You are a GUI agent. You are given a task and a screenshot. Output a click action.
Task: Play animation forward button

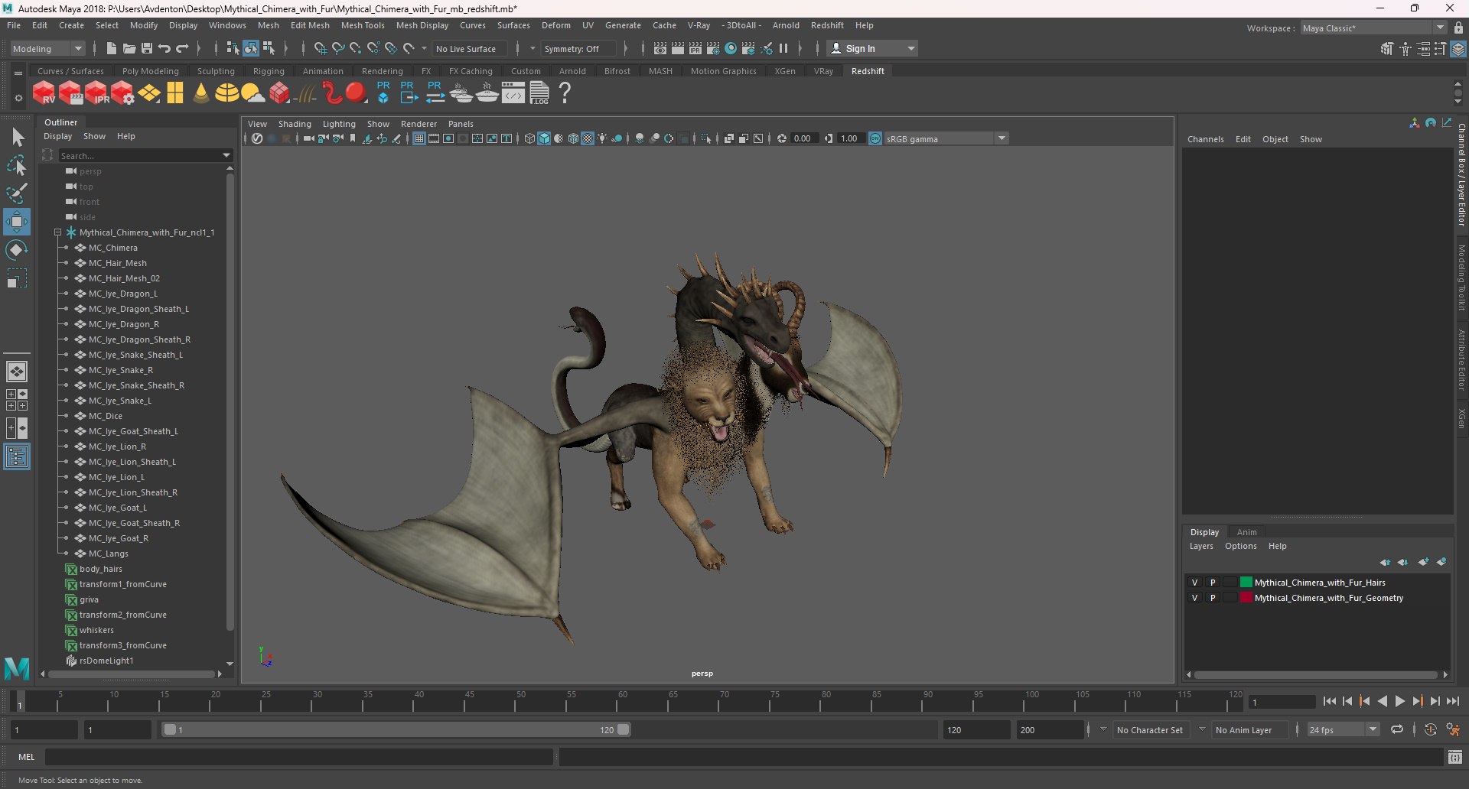click(x=1399, y=701)
